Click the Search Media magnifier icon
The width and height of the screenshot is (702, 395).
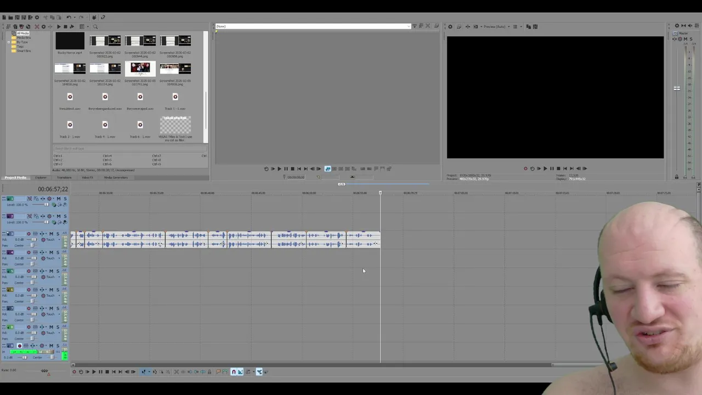click(x=95, y=26)
